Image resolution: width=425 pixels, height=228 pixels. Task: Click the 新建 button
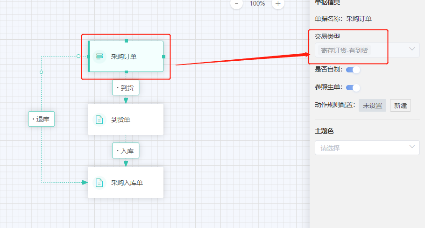pyautogui.click(x=400, y=106)
